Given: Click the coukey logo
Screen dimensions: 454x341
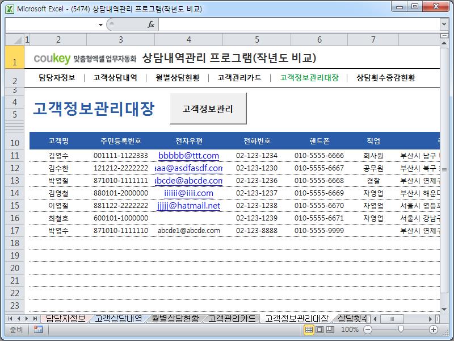Looking at the screenshot, I should pos(52,59).
